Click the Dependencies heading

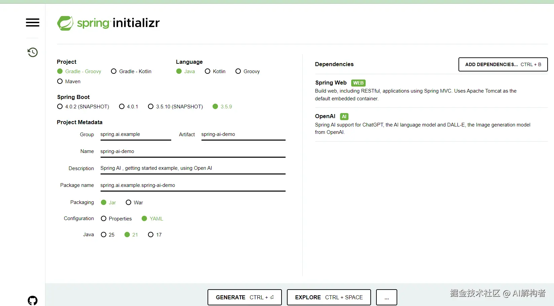[x=334, y=64]
